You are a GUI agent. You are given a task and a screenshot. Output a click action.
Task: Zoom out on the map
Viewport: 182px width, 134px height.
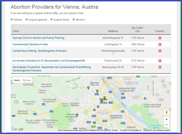click(x=167, y=125)
